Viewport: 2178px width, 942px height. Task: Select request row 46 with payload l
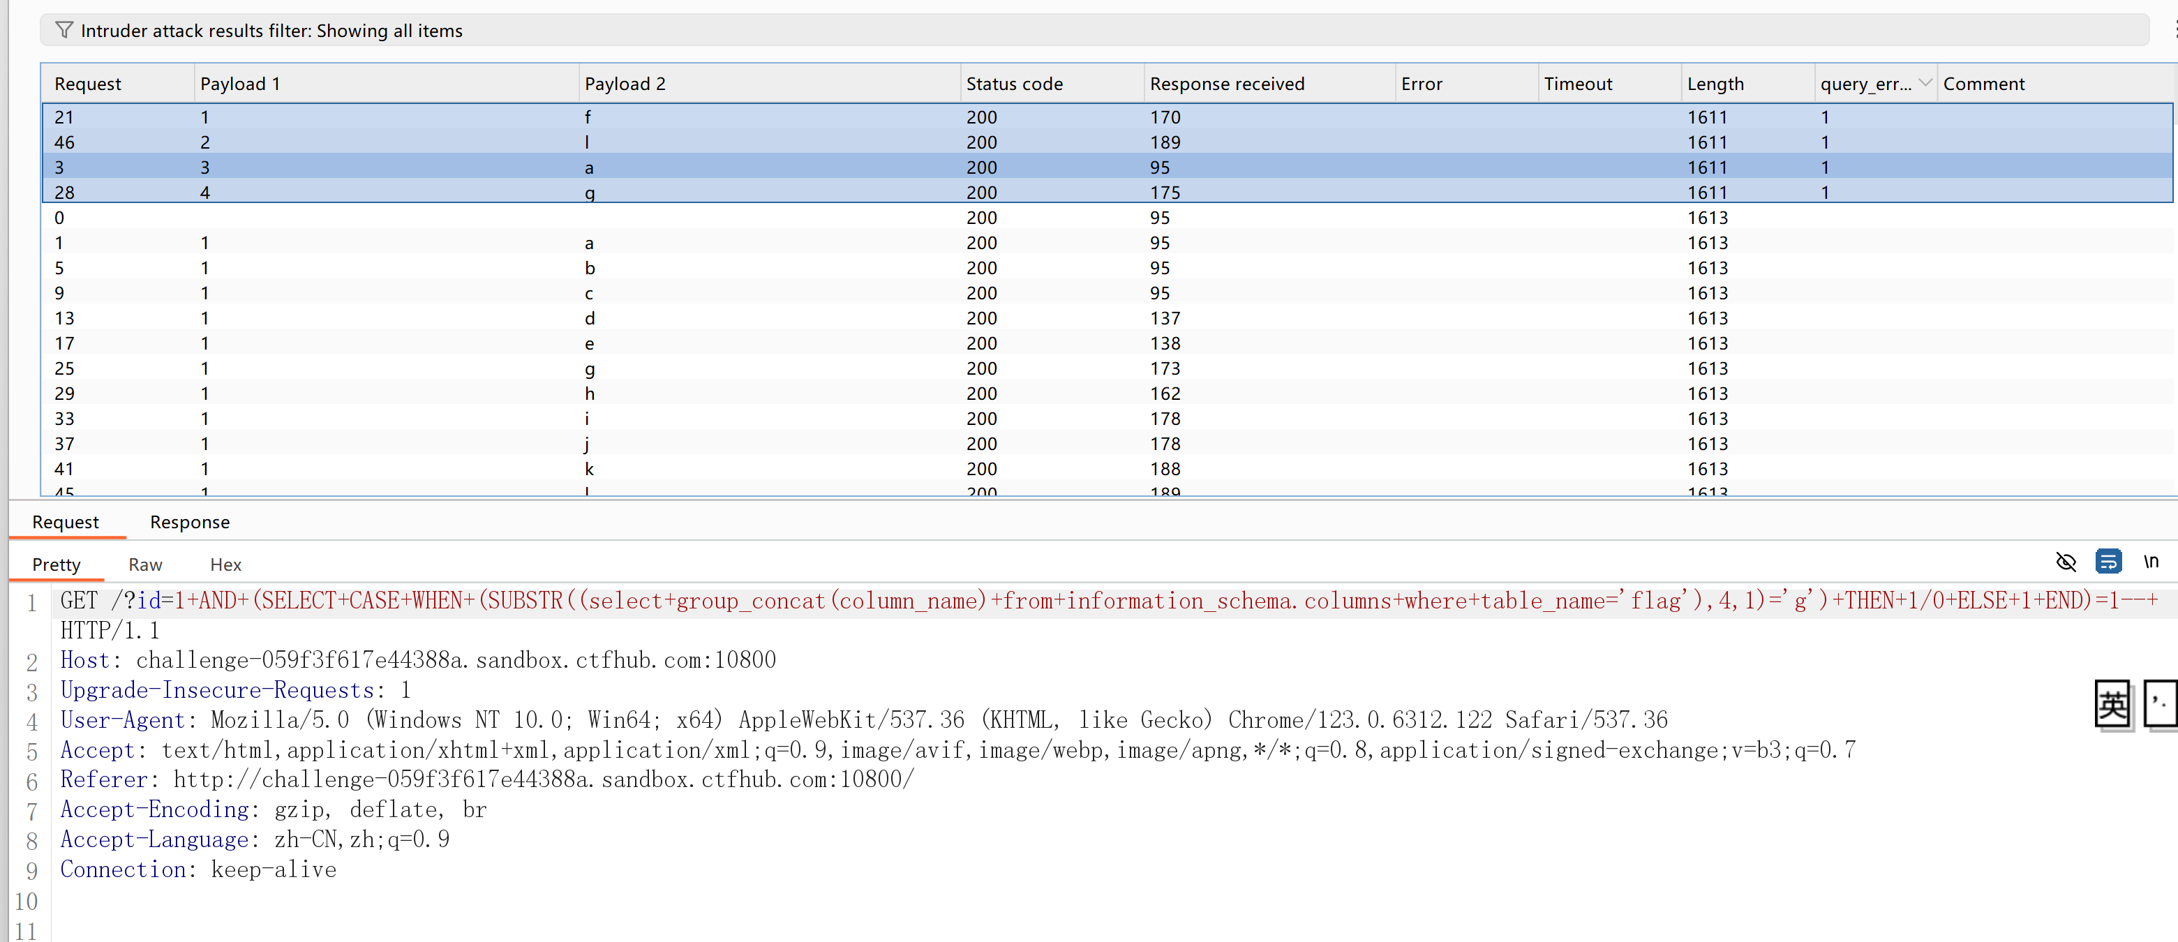pyautogui.click(x=1107, y=142)
